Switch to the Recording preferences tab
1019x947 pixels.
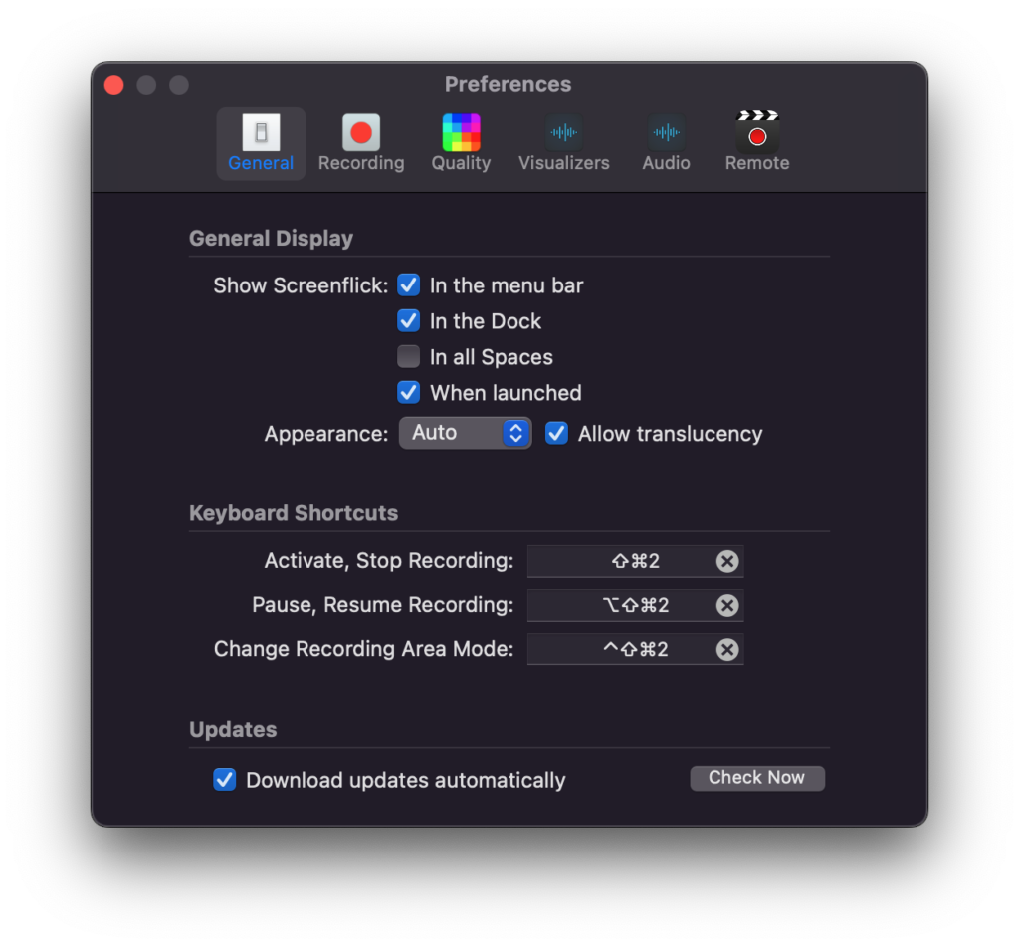click(361, 143)
